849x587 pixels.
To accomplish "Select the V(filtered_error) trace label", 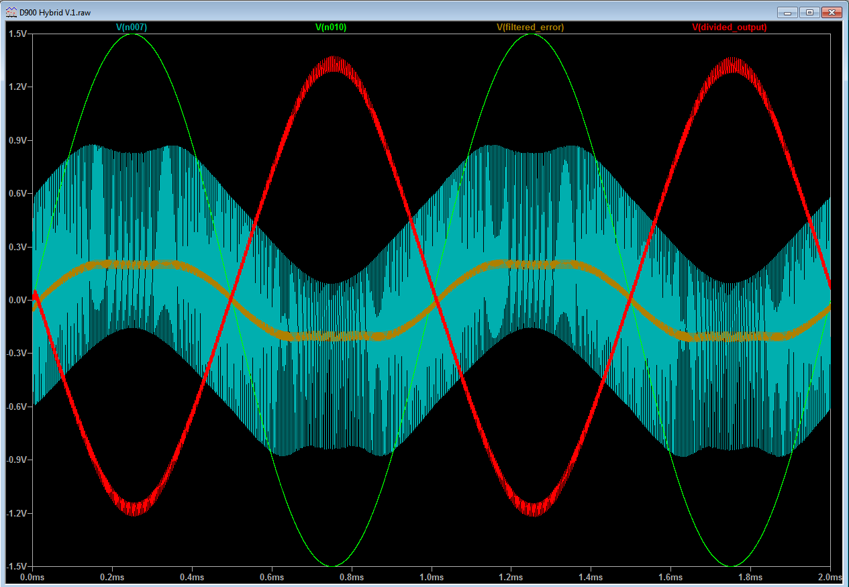I will click(x=530, y=28).
